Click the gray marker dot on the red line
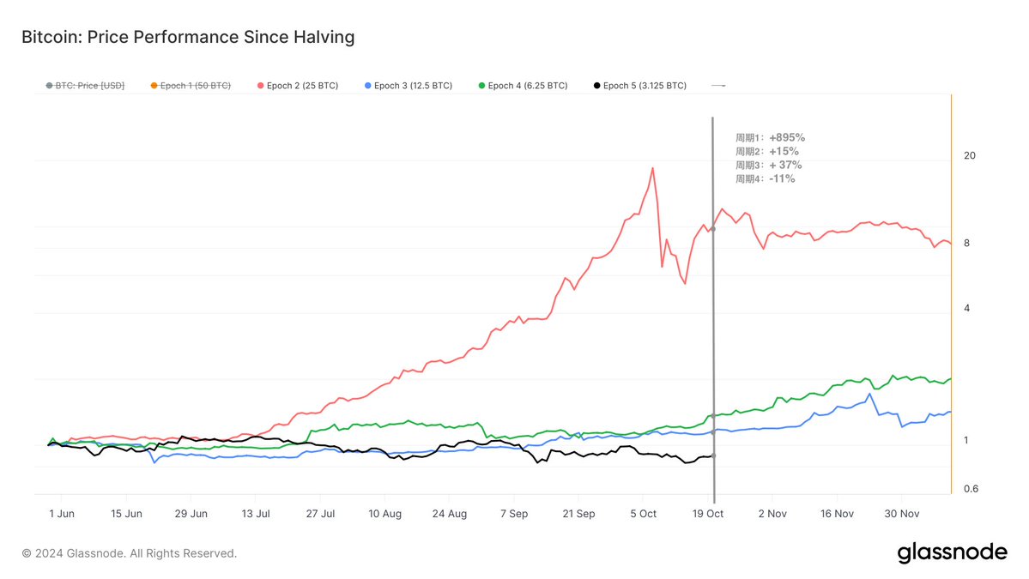 pos(713,229)
